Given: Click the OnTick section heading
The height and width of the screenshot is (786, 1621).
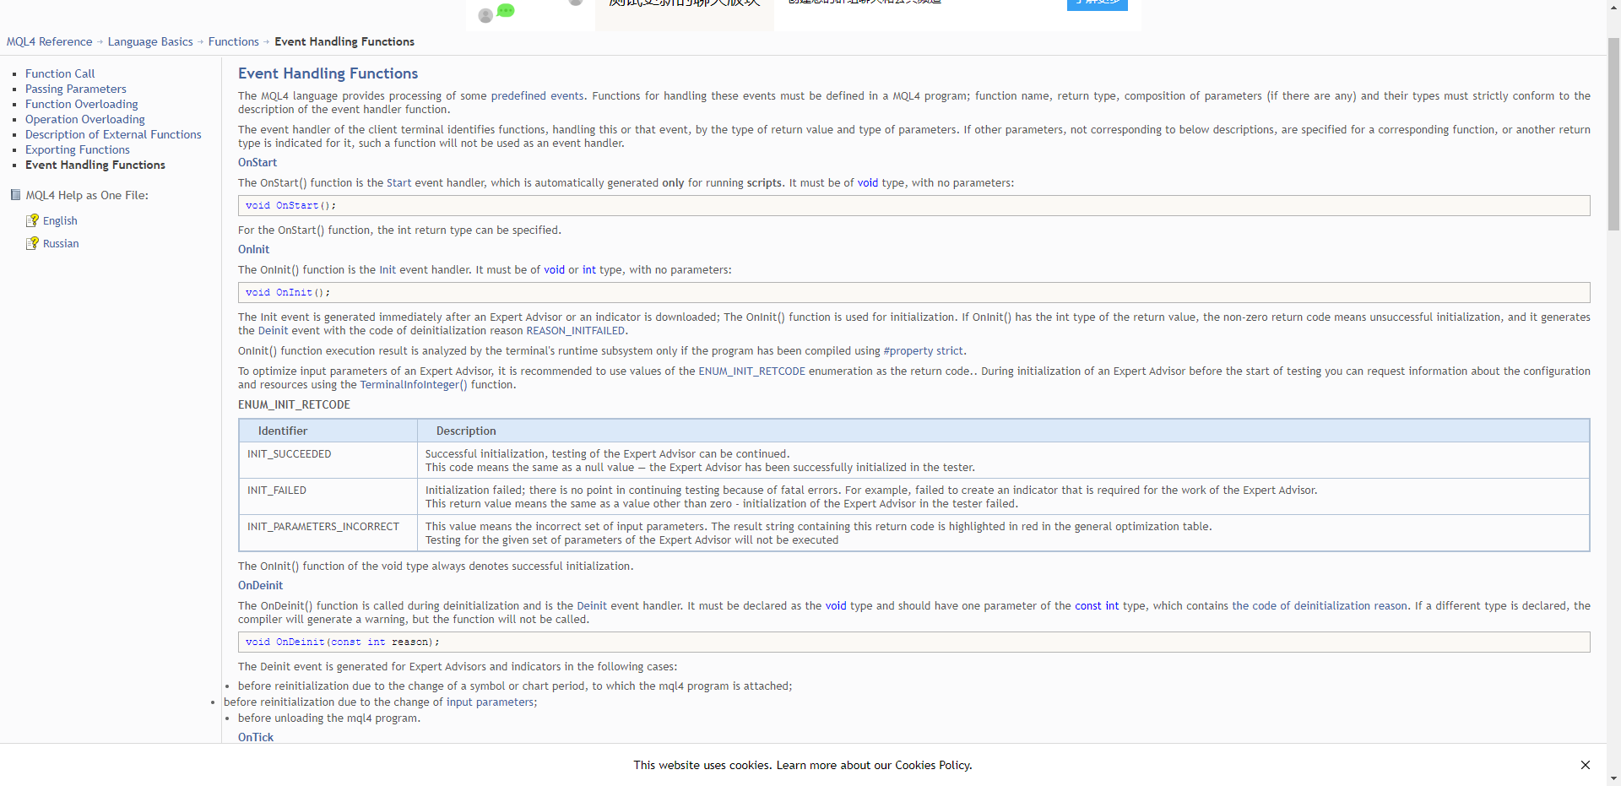Looking at the screenshot, I should pos(256,737).
